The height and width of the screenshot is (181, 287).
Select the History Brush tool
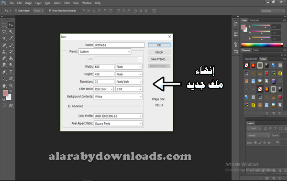click(x=11, y=52)
